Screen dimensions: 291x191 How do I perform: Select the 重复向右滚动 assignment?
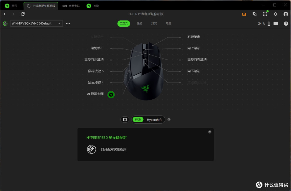[x=197, y=60]
